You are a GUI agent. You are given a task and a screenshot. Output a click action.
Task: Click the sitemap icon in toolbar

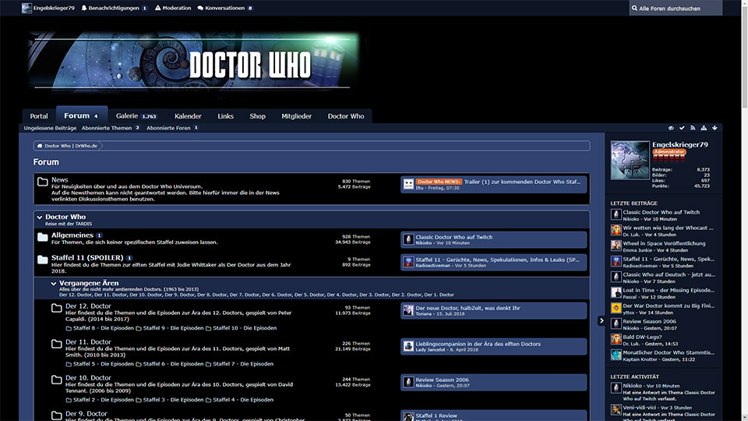(x=704, y=128)
